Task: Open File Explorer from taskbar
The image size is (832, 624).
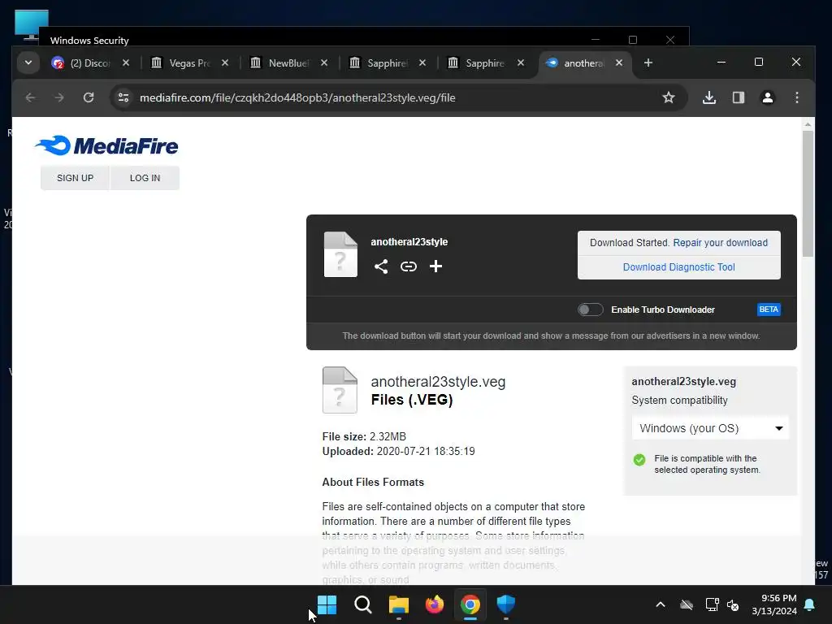Action: click(398, 604)
